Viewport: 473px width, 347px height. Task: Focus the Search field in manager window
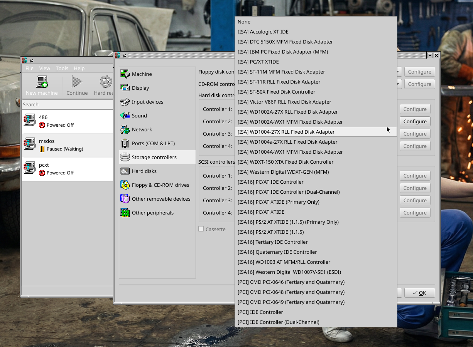[68, 104]
